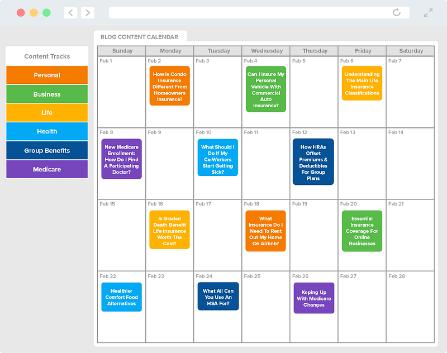Click the browser forward arrow button
Screen dimensions: 447x353
88,12
